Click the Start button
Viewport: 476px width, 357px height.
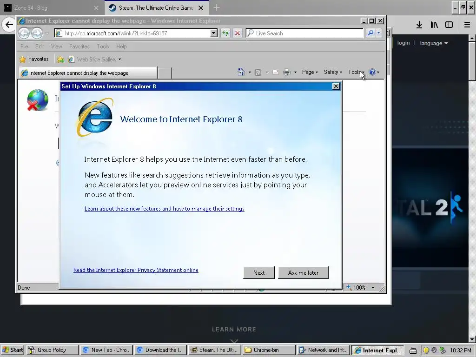point(13,350)
